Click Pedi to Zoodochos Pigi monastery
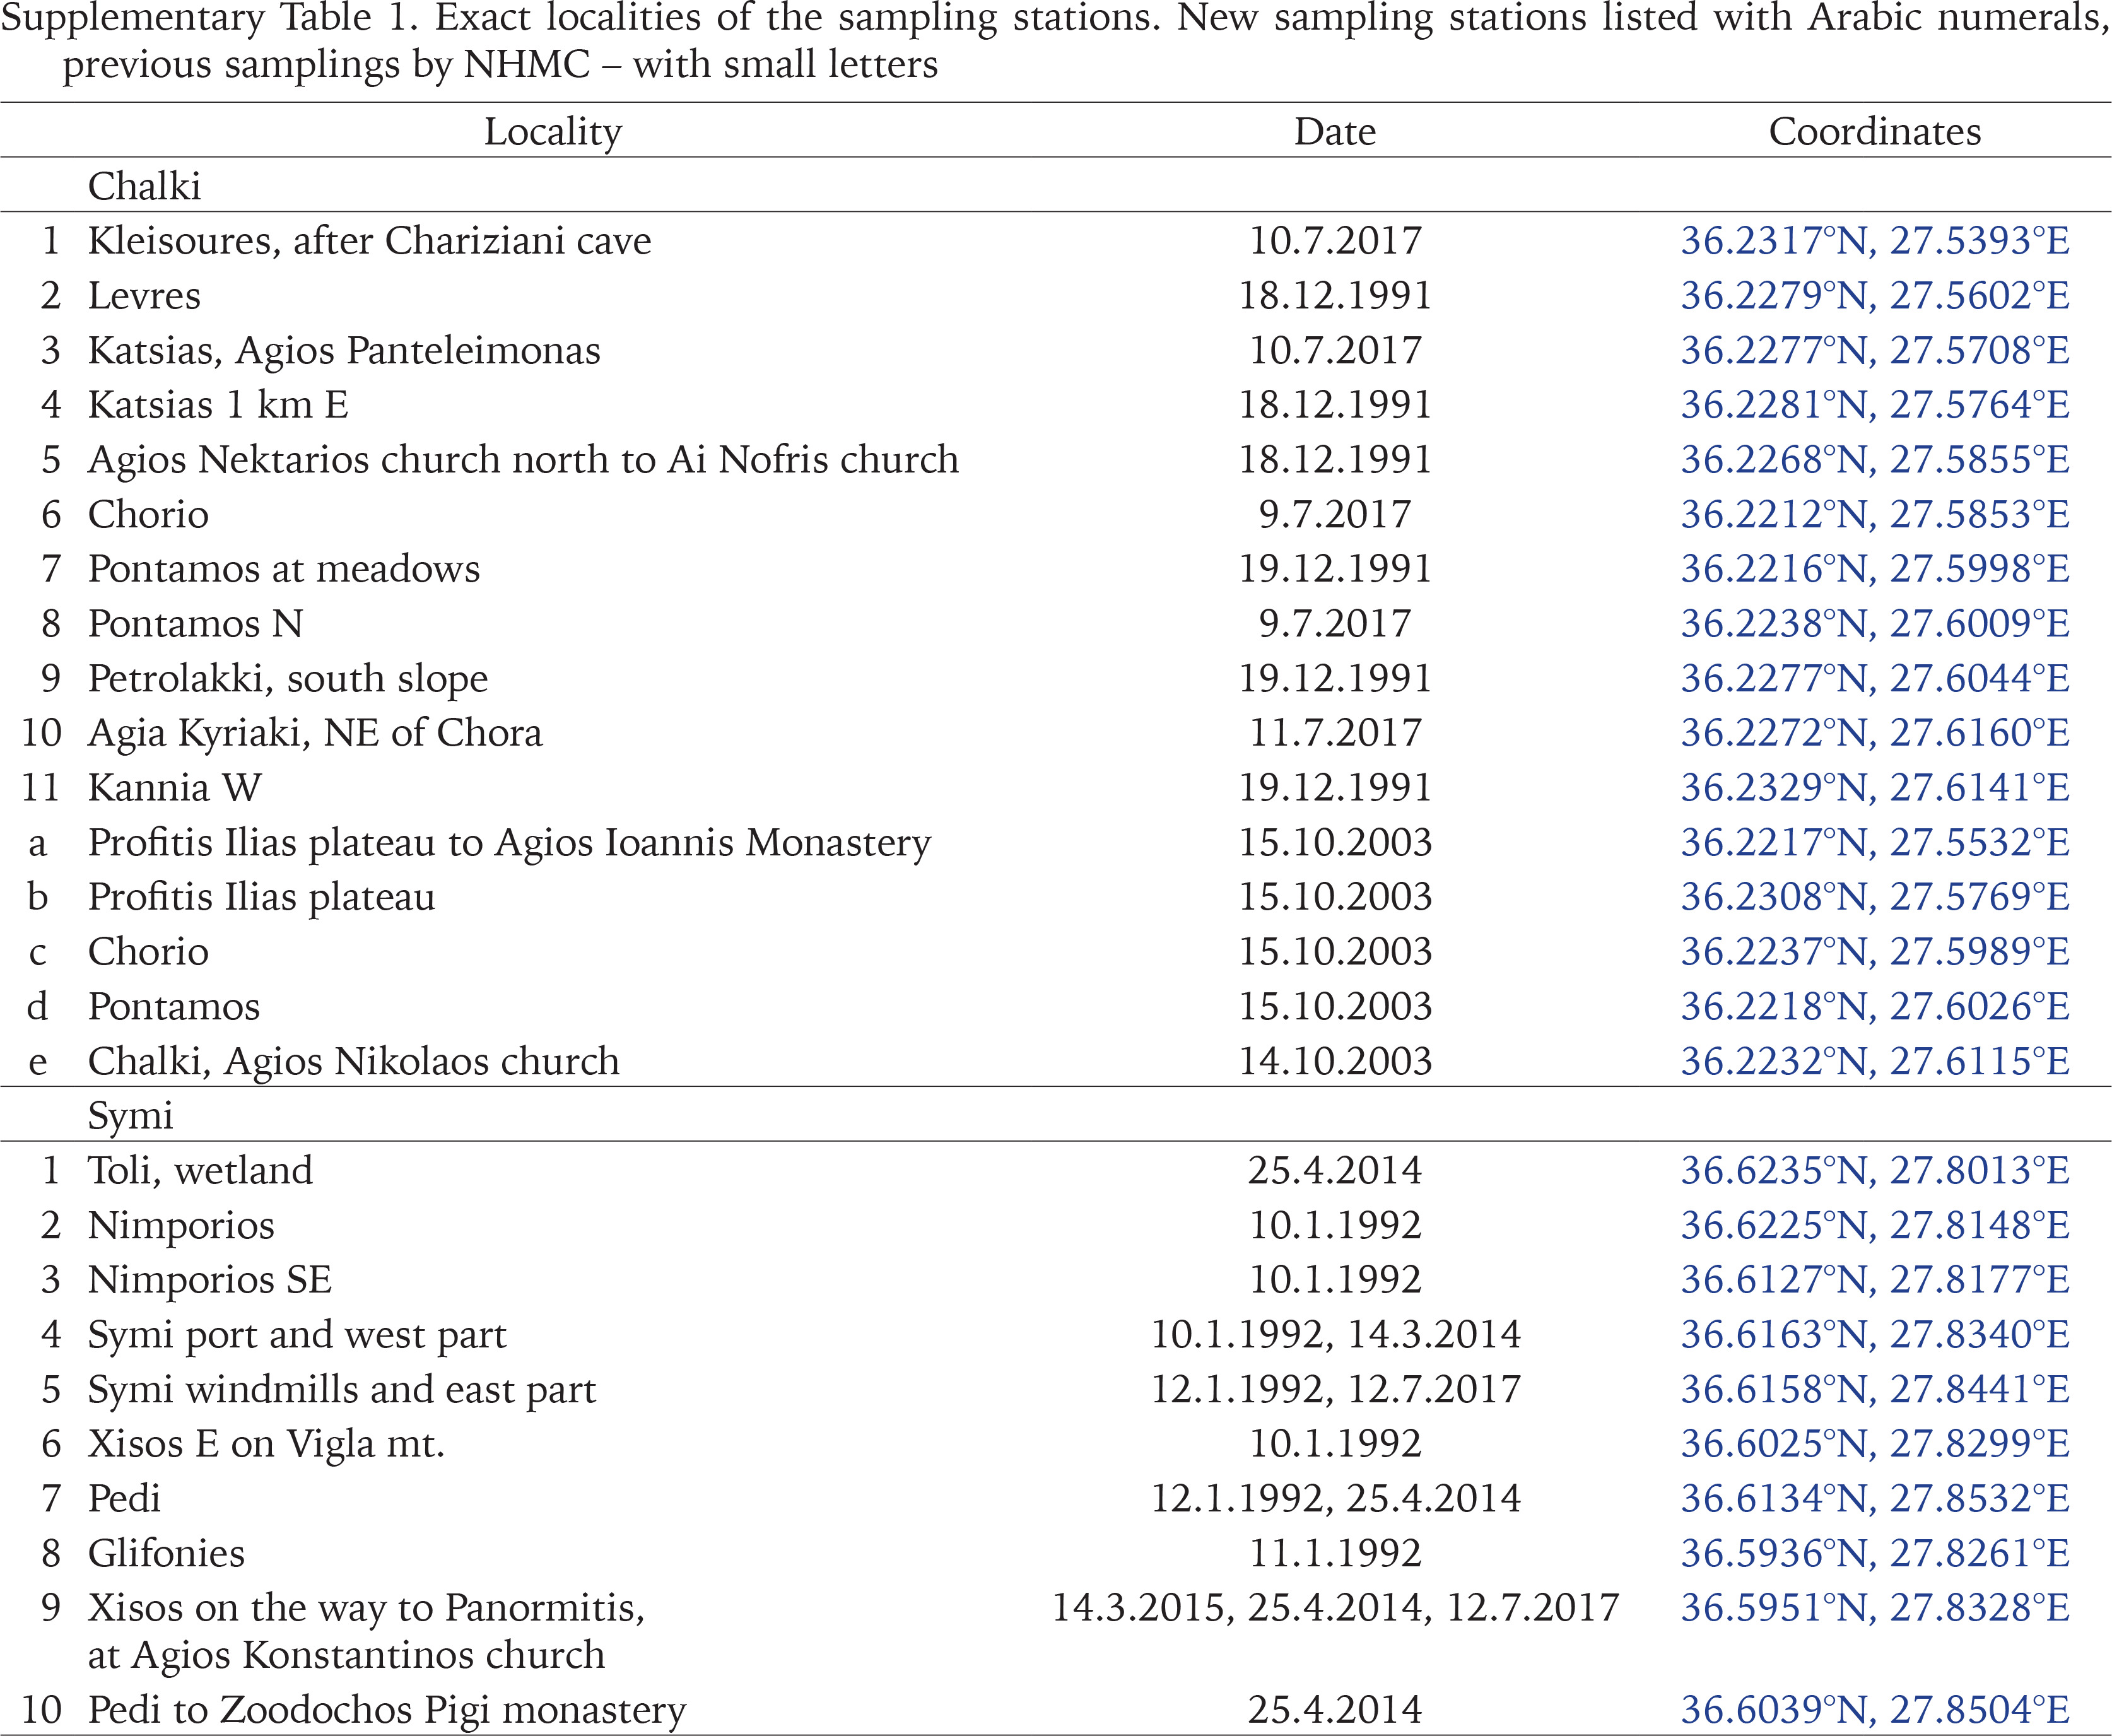 [387, 1711]
